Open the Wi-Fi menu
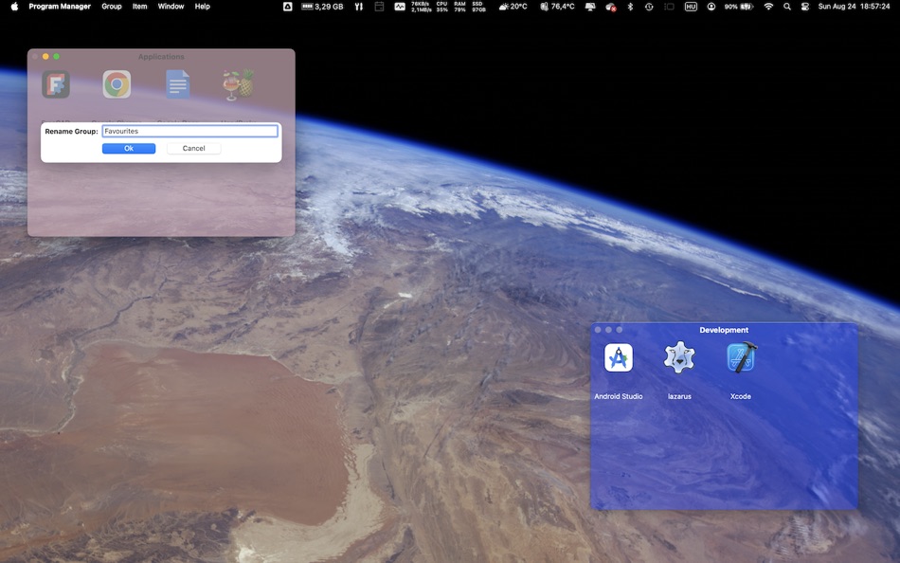This screenshot has width=900, height=563. pyautogui.click(x=768, y=7)
